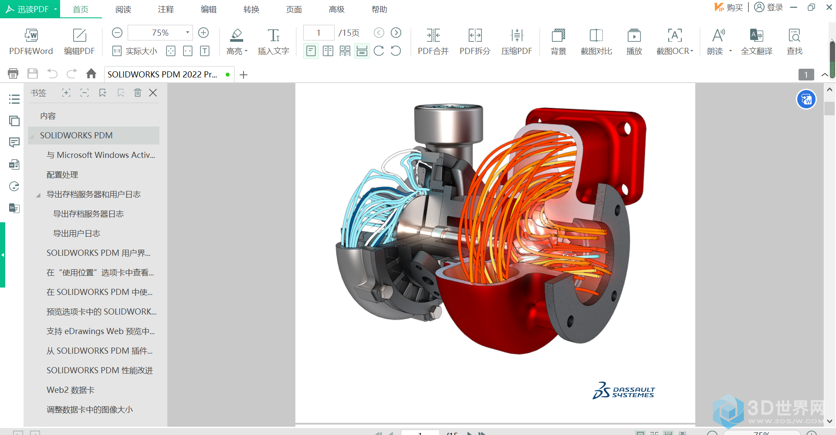The image size is (836, 435).
Task: Open the 编辑PDF tool
Action: click(79, 42)
